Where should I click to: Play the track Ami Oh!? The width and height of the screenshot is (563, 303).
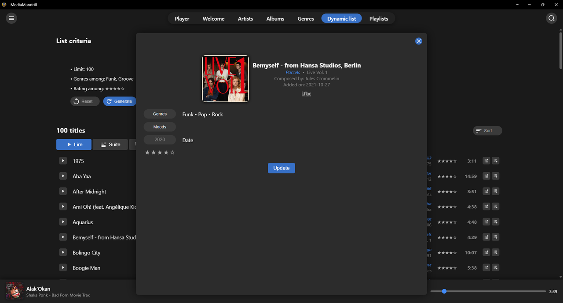click(63, 207)
